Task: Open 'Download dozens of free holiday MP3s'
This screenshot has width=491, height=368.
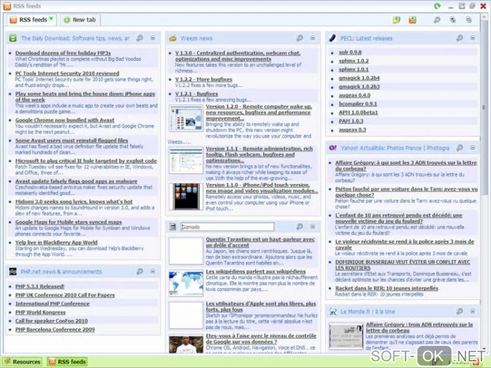Action: pyautogui.click(x=63, y=53)
